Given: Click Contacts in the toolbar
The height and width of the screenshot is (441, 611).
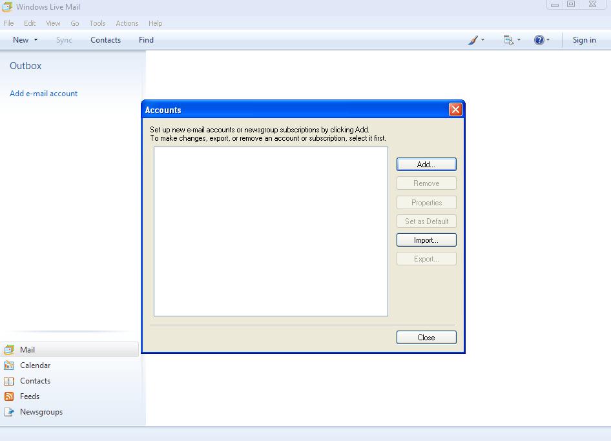Looking at the screenshot, I should click(x=105, y=40).
